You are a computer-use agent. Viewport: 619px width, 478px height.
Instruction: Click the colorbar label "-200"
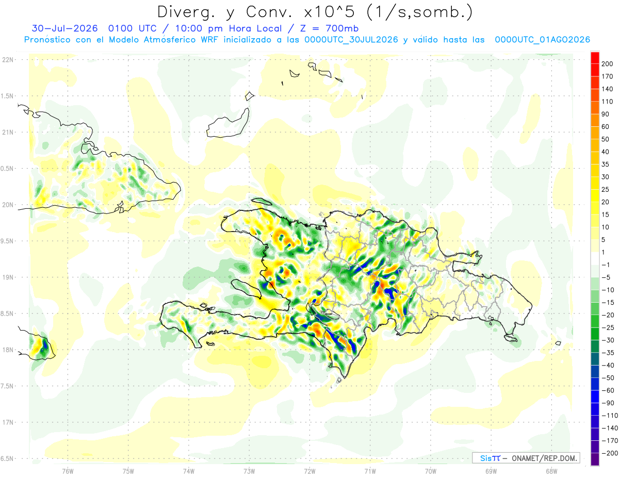point(610,453)
